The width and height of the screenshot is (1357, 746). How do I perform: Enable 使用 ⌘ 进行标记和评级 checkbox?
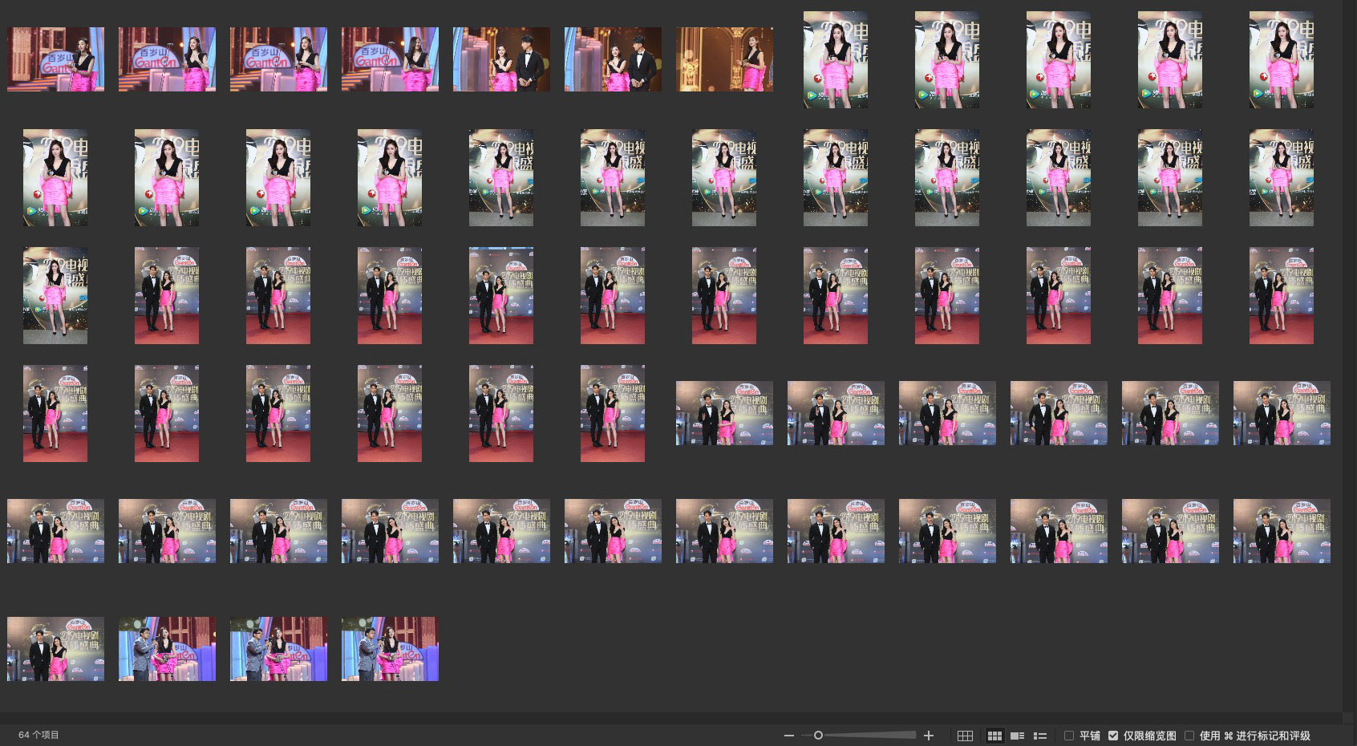point(1189,736)
